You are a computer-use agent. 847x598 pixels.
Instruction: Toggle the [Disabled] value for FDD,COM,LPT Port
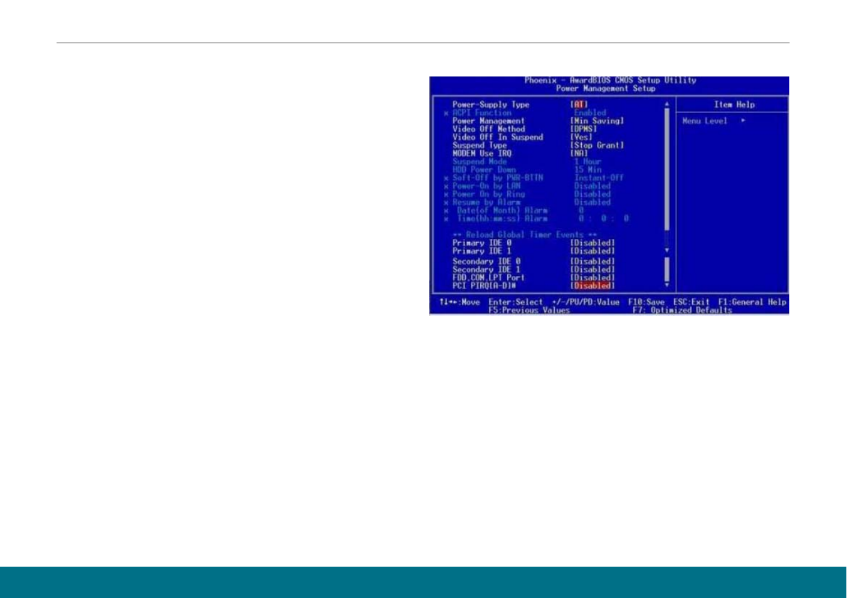[x=592, y=278]
